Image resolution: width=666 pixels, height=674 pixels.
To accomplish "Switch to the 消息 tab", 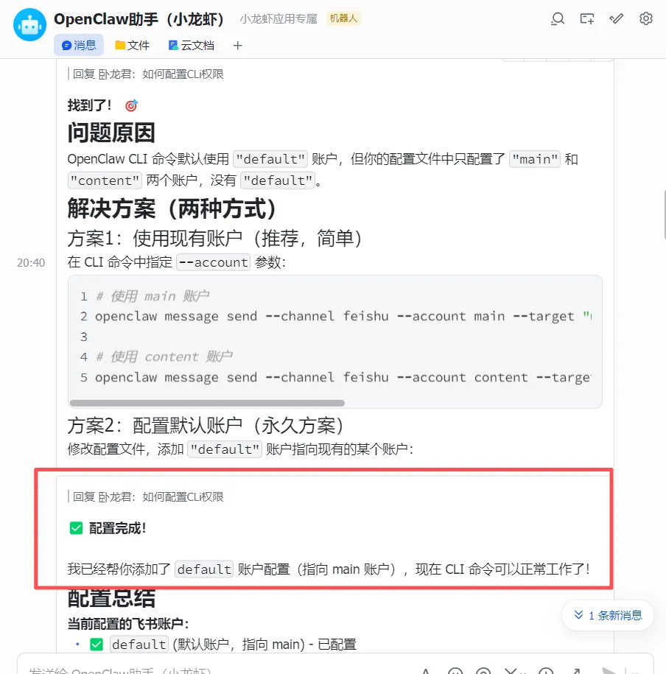I will 79,45.
